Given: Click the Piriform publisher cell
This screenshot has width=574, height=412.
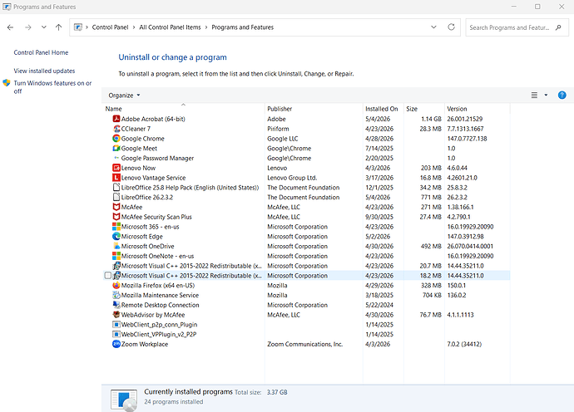Looking at the screenshot, I should point(278,129).
